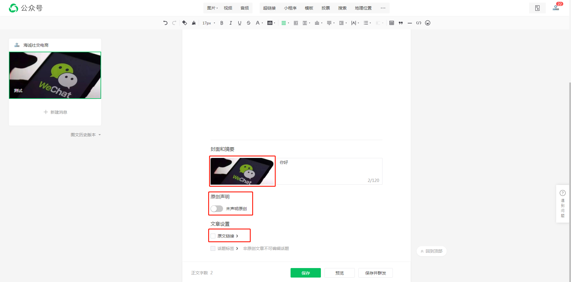Undo the last edit
The height and width of the screenshot is (282, 571).
165,23
